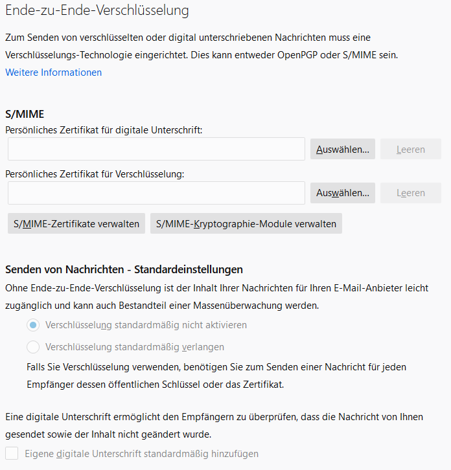Click the intro paragraph mentioning OpenPGP oder S/MIME
Image resolution: width=451 pixels, height=470 pixels.
tap(201, 47)
